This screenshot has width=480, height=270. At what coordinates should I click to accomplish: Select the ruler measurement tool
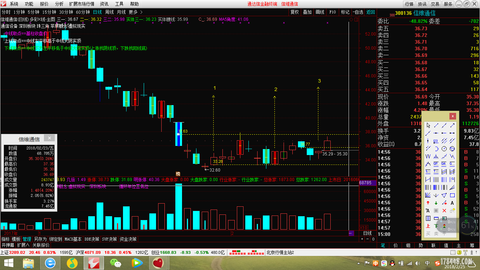[x=436, y=218]
